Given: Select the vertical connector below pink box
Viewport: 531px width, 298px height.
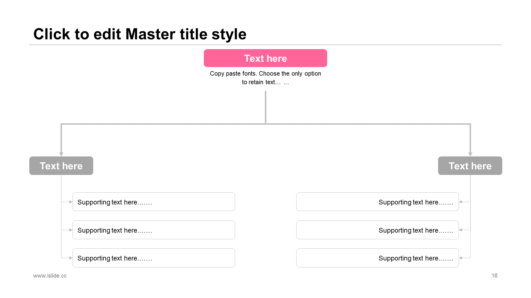Looking at the screenshot, I should point(265,107).
